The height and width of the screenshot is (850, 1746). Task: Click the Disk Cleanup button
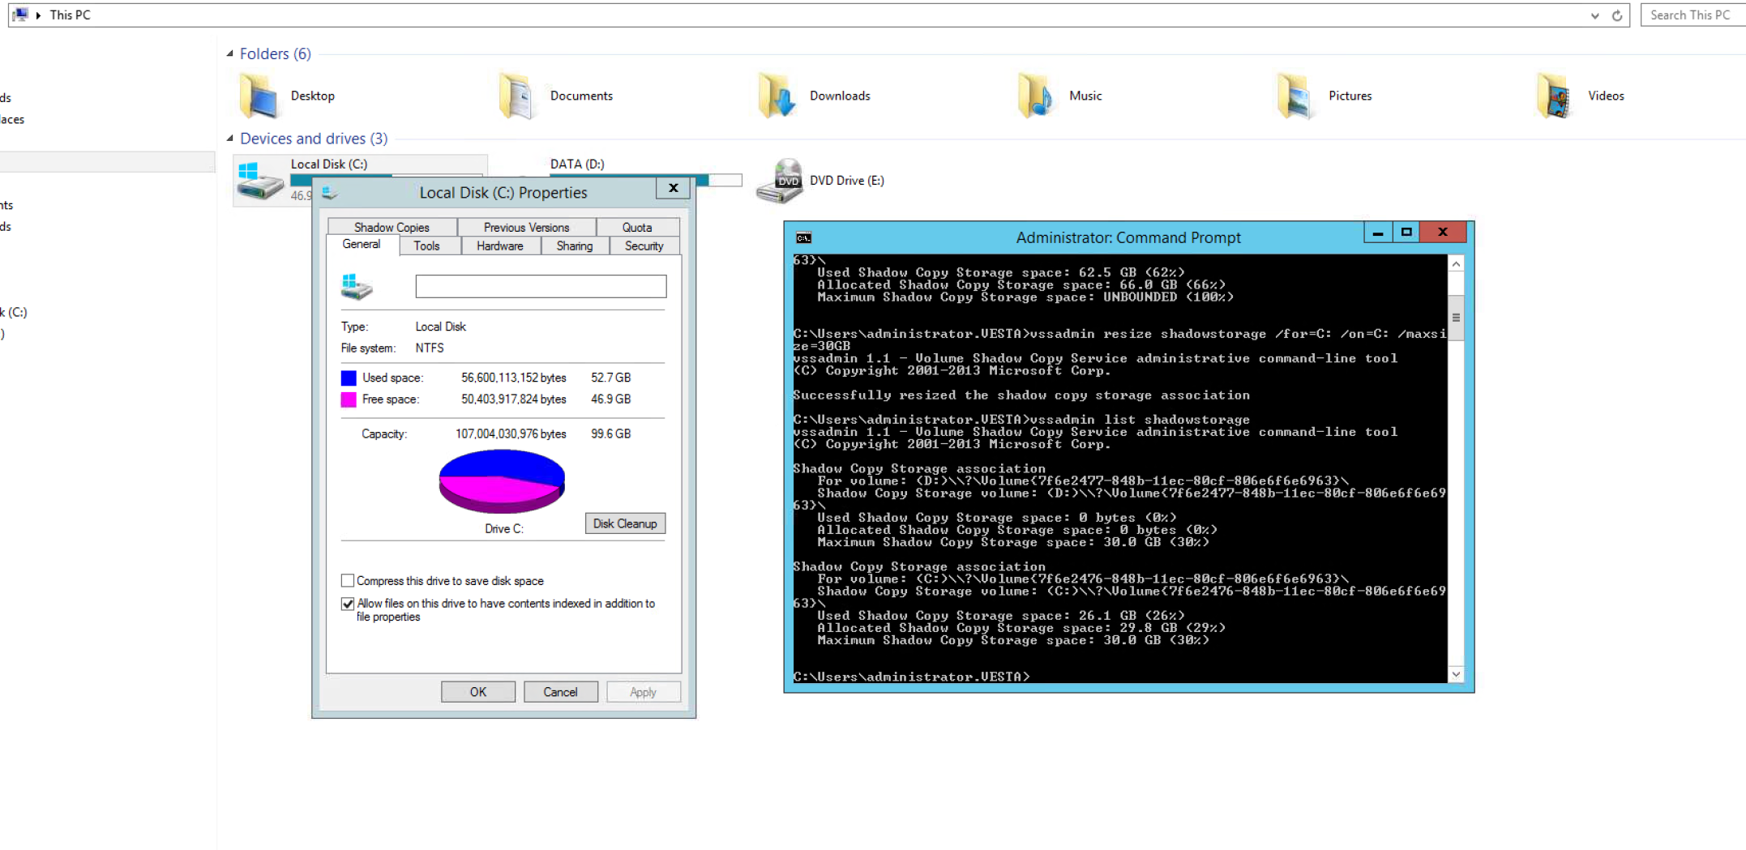pos(625,523)
